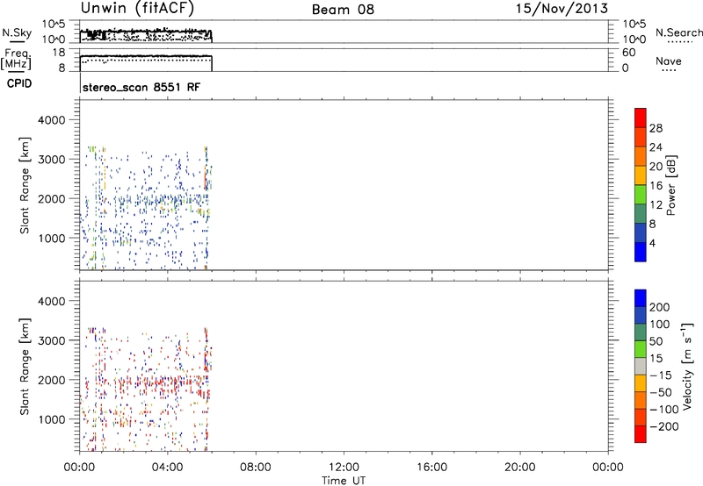Viewport: 703px width, 486px height.
Task: Select 'stereo_scan 8551 RF' text
Action: [x=141, y=87]
